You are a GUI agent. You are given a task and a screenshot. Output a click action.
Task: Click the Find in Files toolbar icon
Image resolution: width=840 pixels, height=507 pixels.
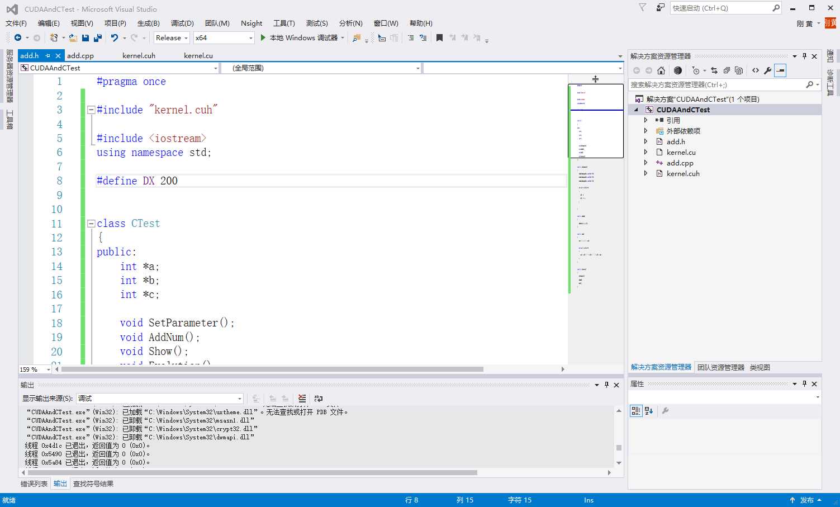[x=357, y=37]
